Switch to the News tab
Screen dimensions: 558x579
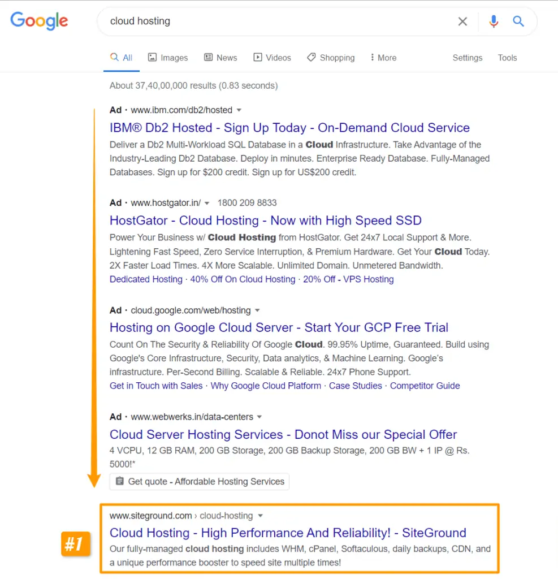[220, 58]
